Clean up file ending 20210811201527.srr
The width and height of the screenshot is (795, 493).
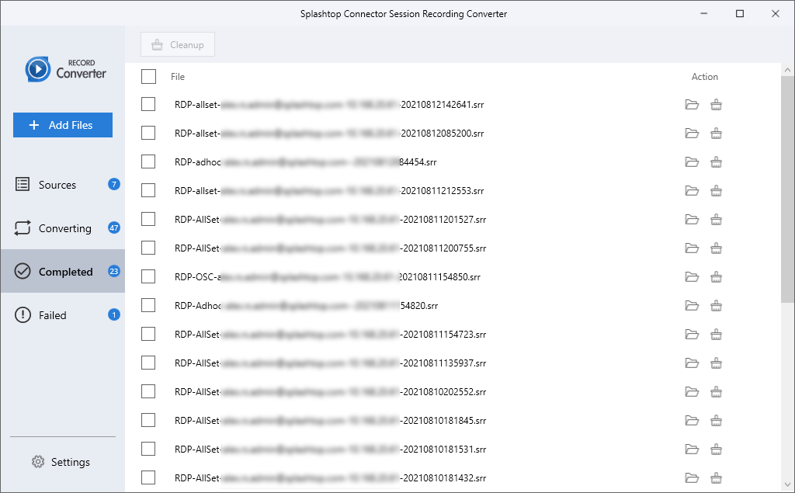[x=716, y=220]
